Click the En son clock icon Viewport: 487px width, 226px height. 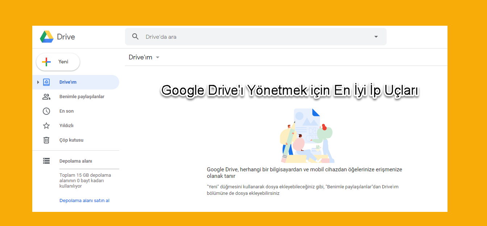coord(46,111)
